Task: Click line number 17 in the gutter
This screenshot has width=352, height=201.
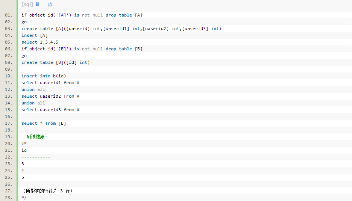Action: pos(9,123)
